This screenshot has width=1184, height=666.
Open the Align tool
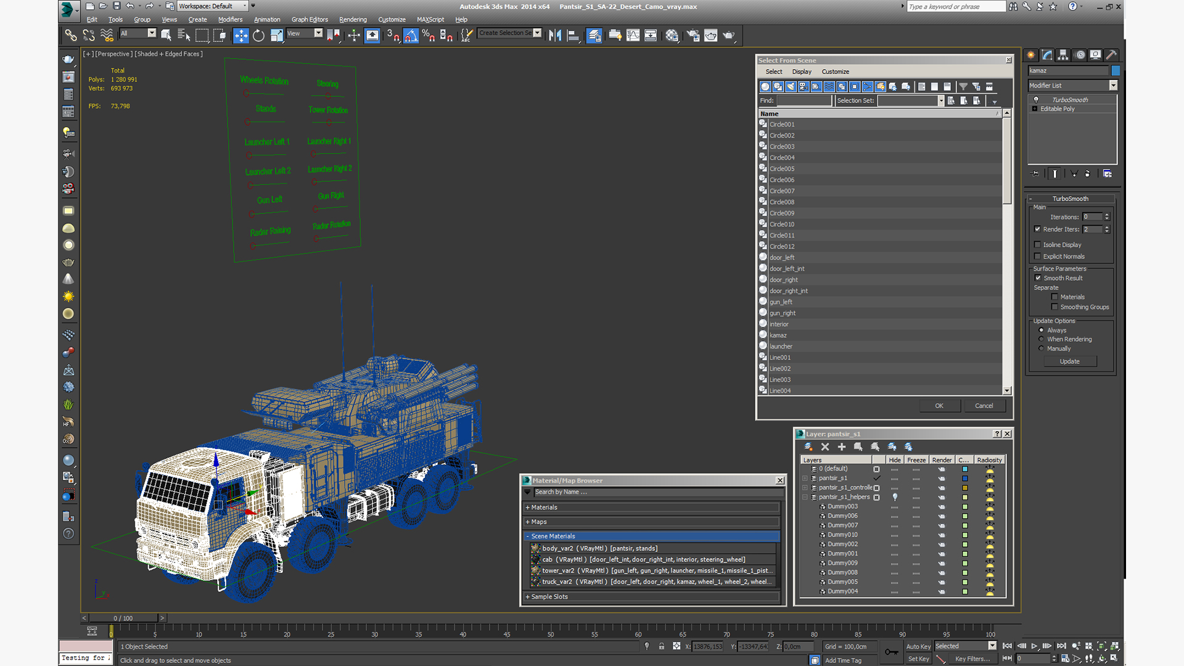[x=573, y=35]
